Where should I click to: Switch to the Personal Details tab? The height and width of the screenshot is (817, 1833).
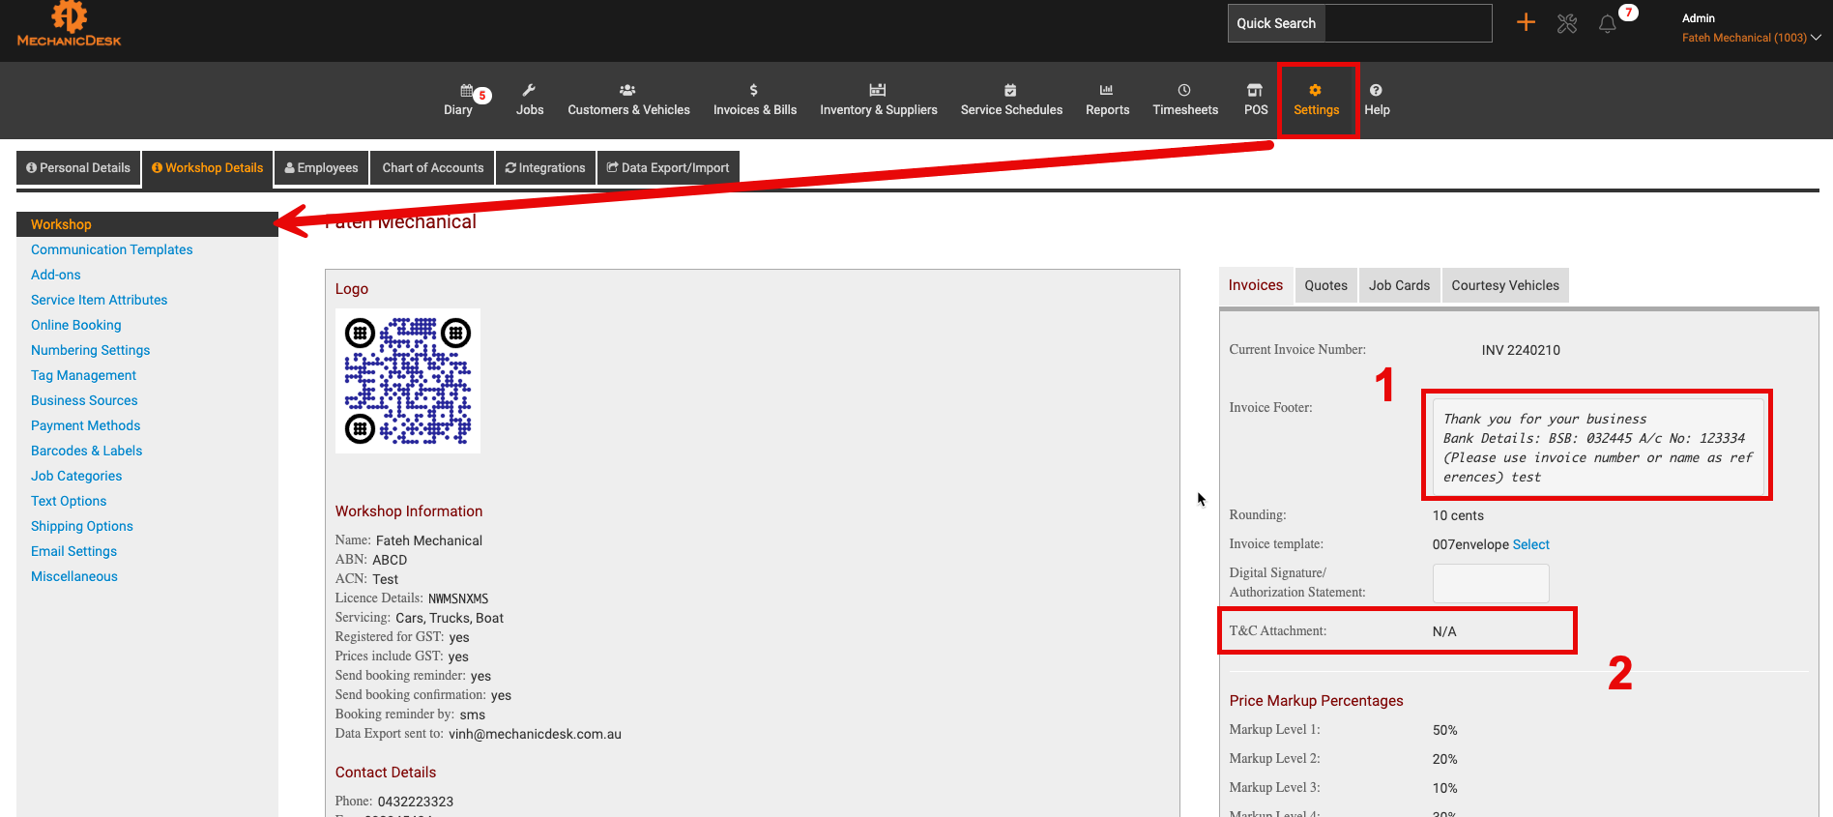click(78, 168)
